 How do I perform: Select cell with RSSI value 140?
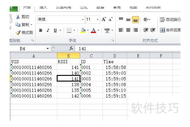tap(68, 73)
